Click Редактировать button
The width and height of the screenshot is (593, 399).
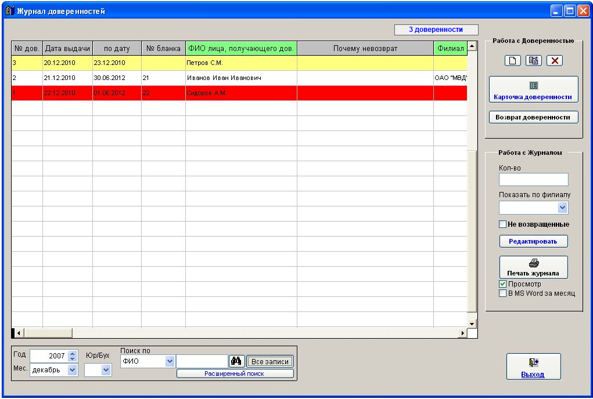pos(533,241)
